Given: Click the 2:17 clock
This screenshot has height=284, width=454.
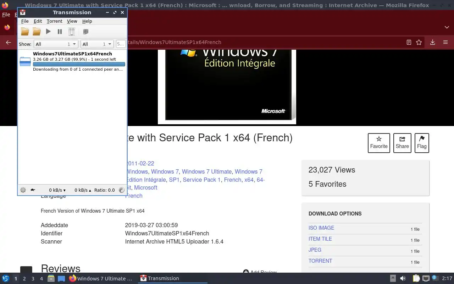Looking at the screenshot, I should 447,279.
